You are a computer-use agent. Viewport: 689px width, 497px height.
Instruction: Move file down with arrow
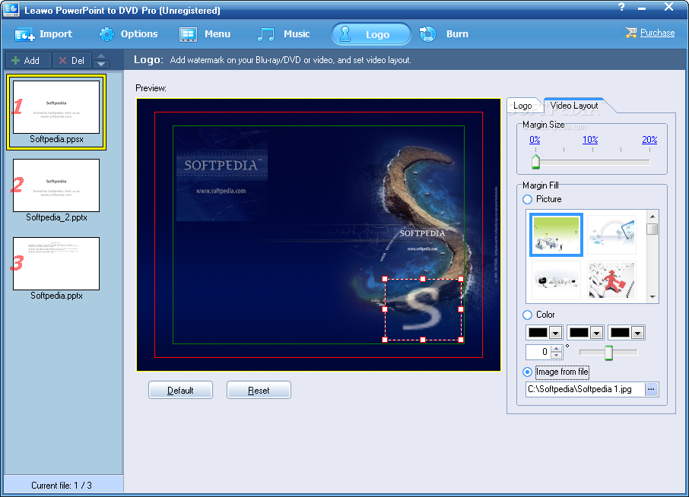[x=101, y=64]
